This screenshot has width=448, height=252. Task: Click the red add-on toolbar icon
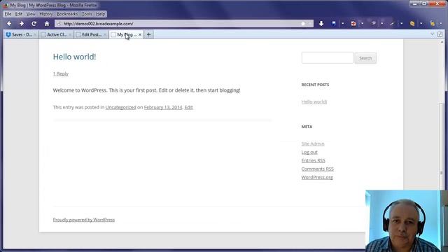353,24
